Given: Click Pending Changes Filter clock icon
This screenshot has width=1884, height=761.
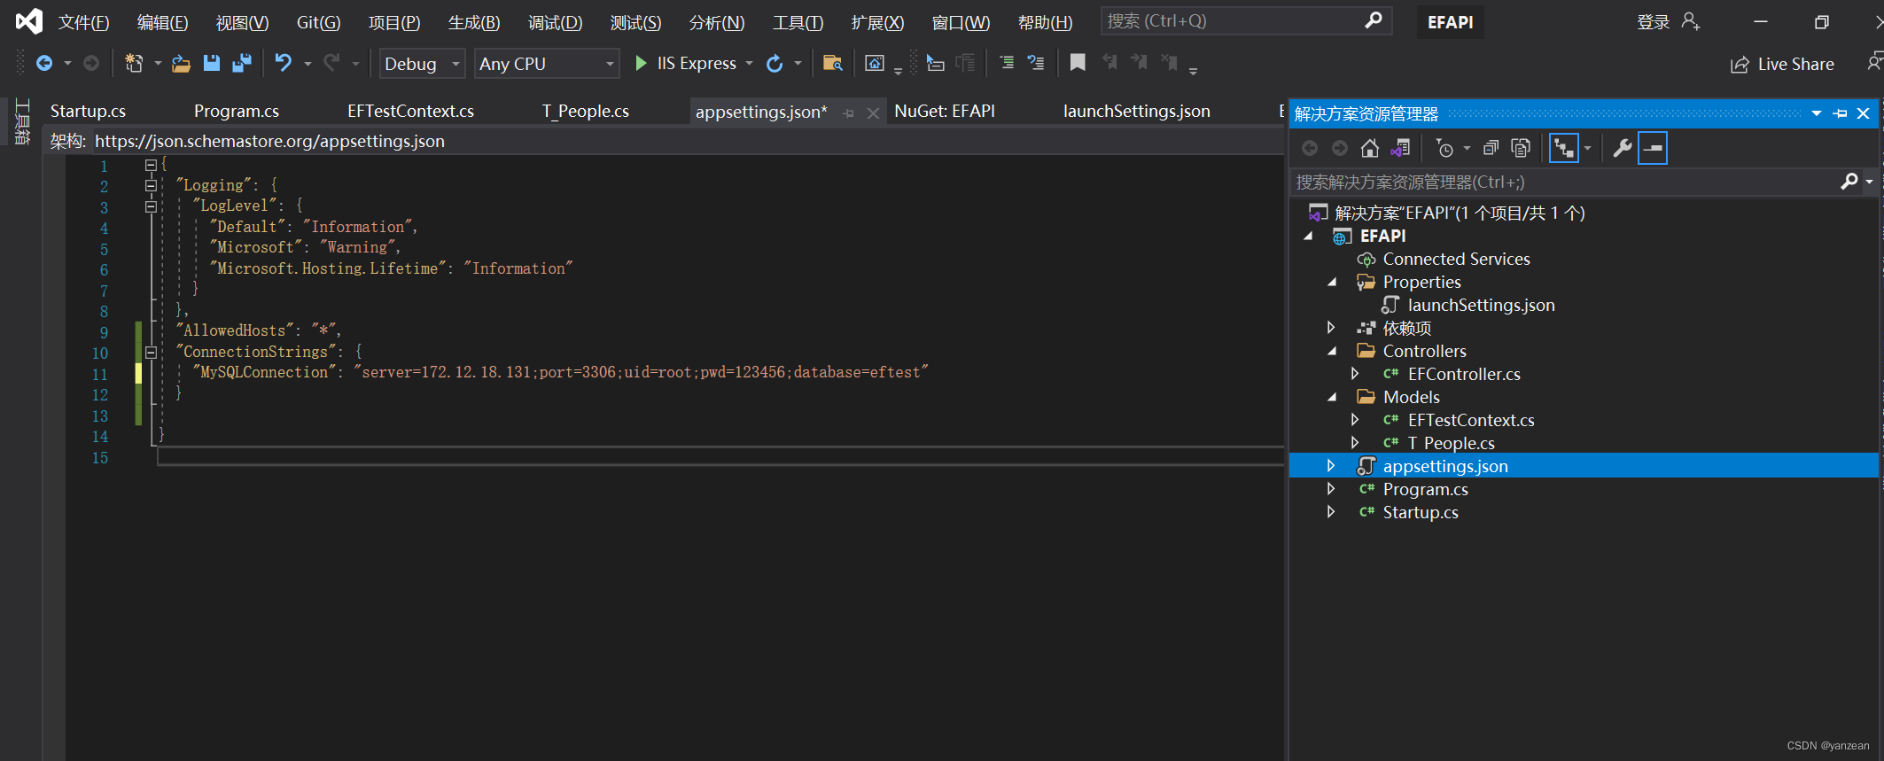Looking at the screenshot, I should 1444,148.
